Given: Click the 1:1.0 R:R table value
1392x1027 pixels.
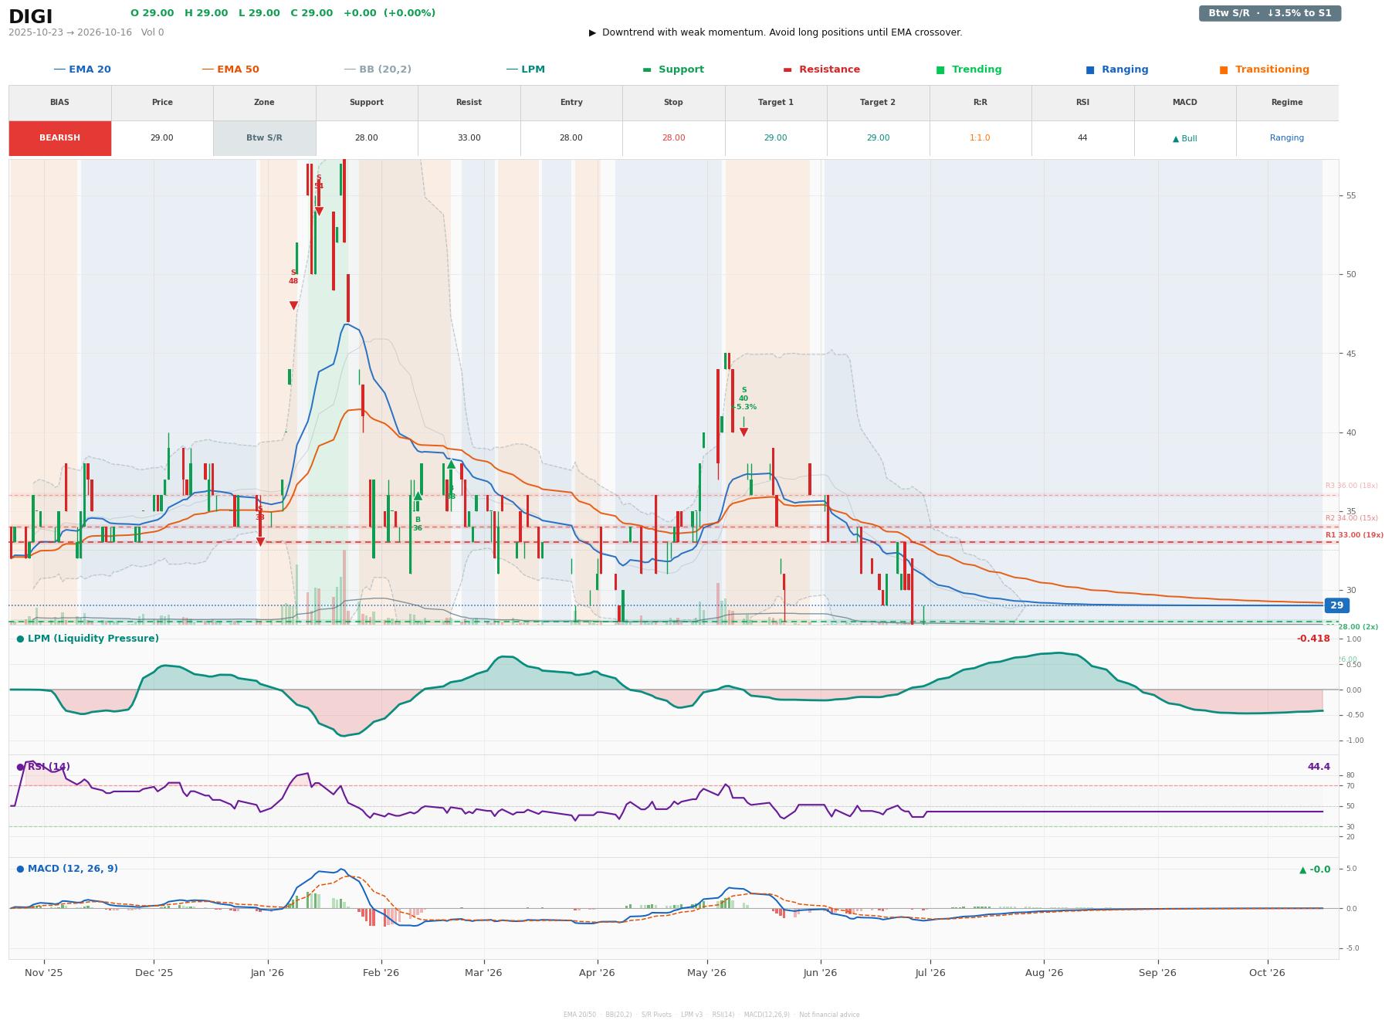Looking at the screenshot, I should [980, 138].
